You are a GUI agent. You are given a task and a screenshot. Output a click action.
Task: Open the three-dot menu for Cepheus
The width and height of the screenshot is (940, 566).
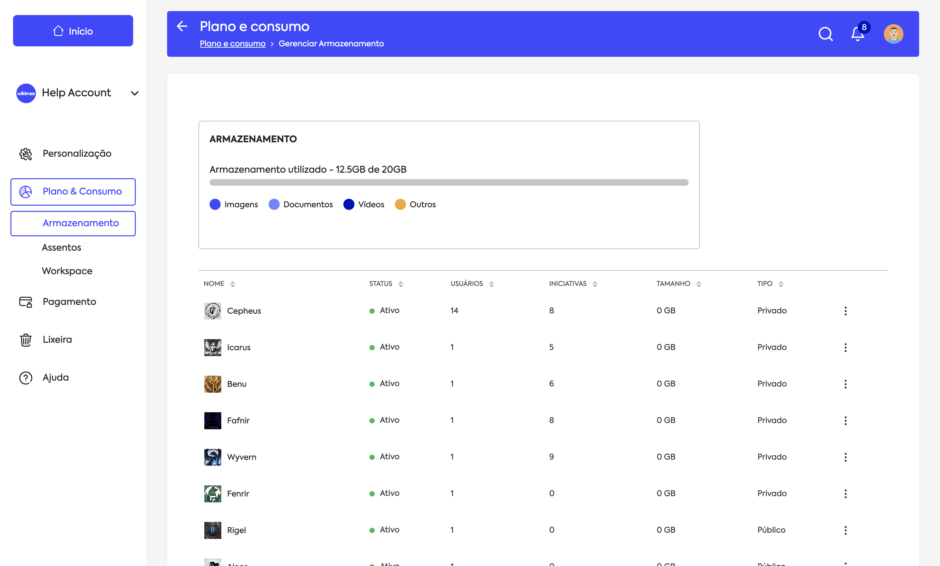coord(845,311)
